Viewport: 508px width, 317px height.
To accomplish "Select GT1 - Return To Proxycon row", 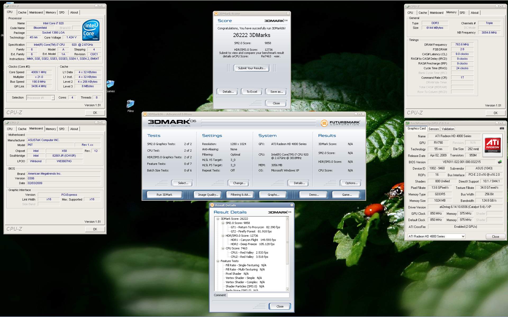I will 255,227.
